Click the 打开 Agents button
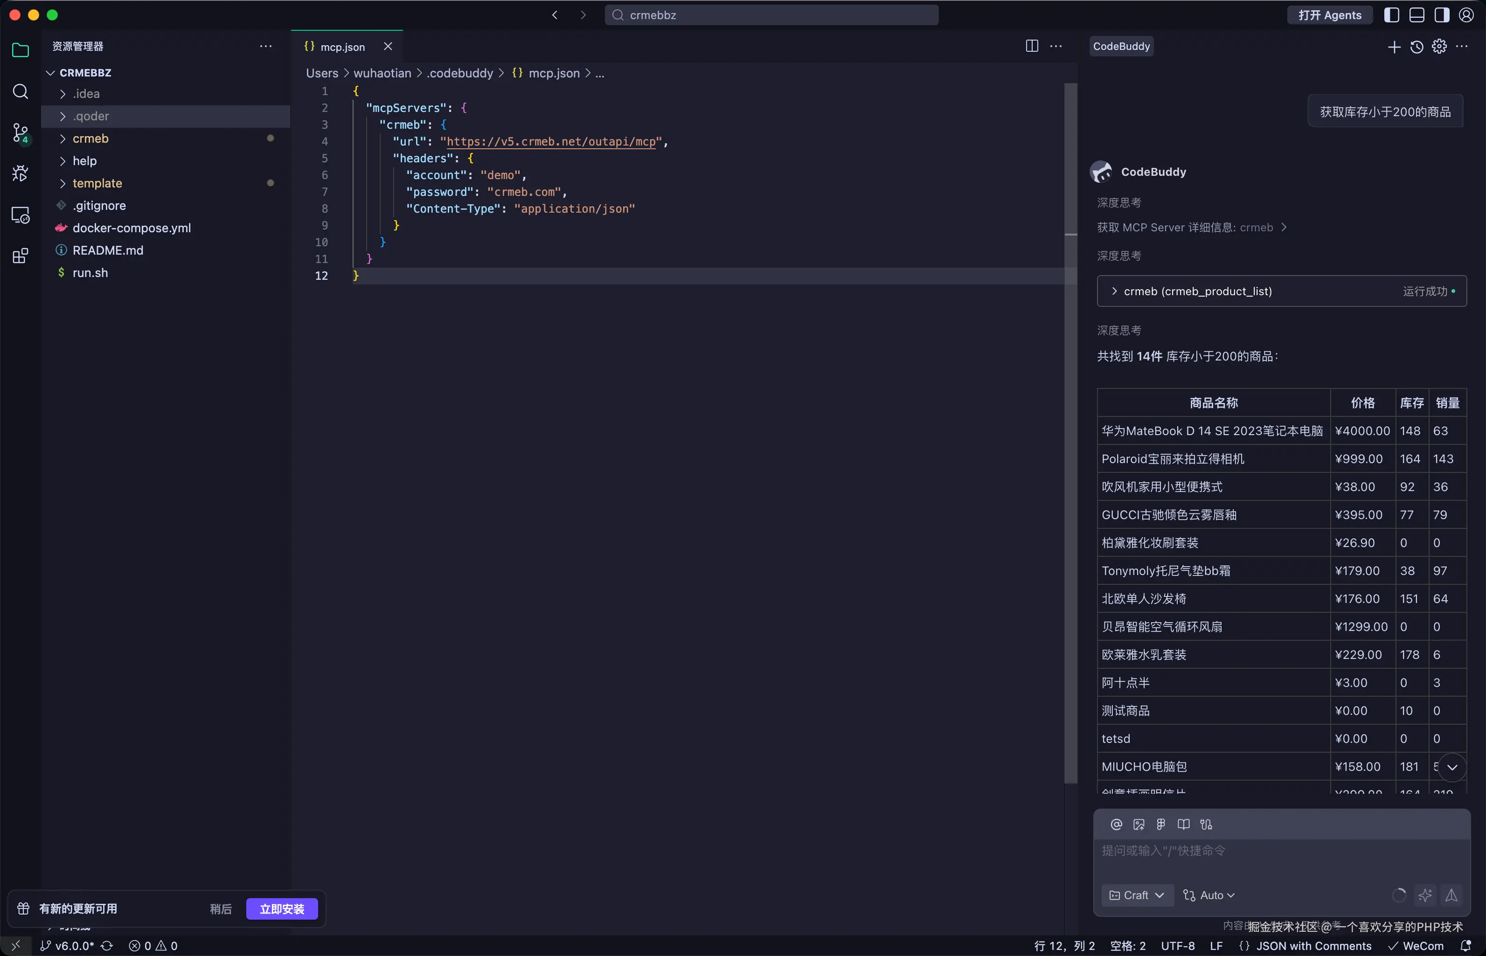 pyautogui.click(x=1330, y=15)
